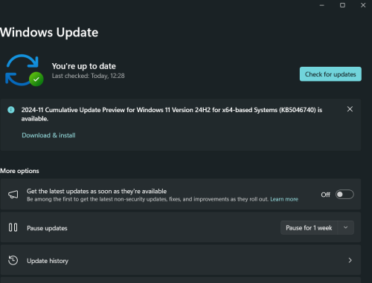Click the Update history clock icon
This screenshot has width=372, height=283.
[x=13, y=260]
